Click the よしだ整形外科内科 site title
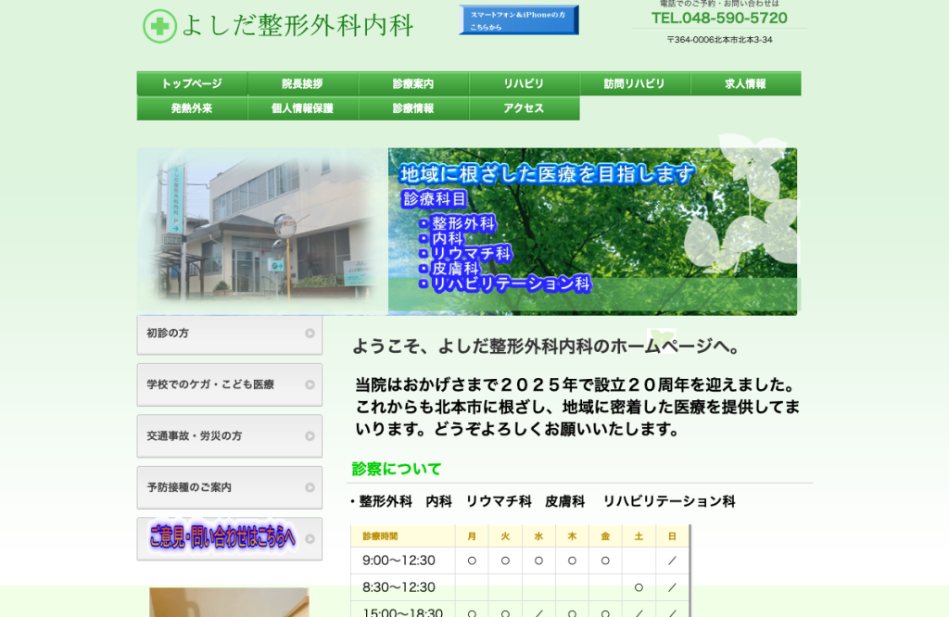 (x=297, y=25)
